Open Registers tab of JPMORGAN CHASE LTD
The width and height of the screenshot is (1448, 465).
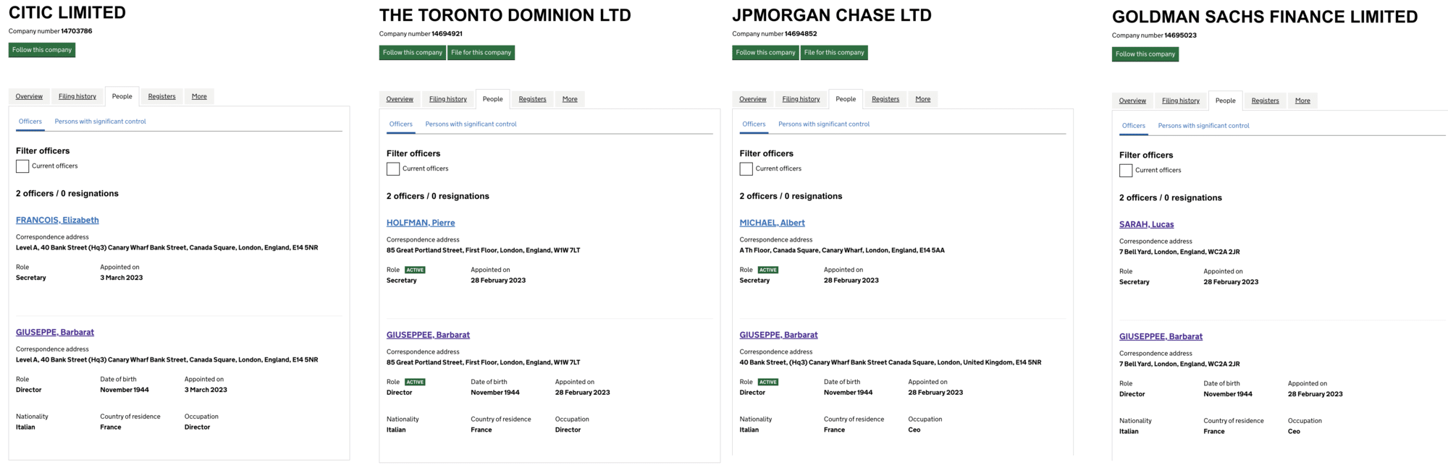click(885, 99)
